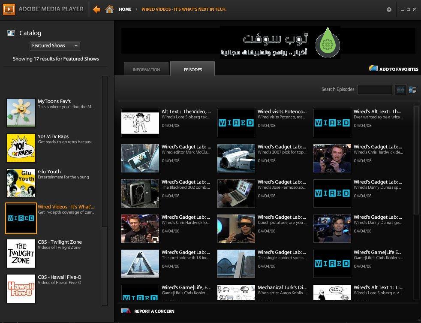Switch to thumbnail grid view
This screenshot has width=421, height=323.
pos(400,90)
